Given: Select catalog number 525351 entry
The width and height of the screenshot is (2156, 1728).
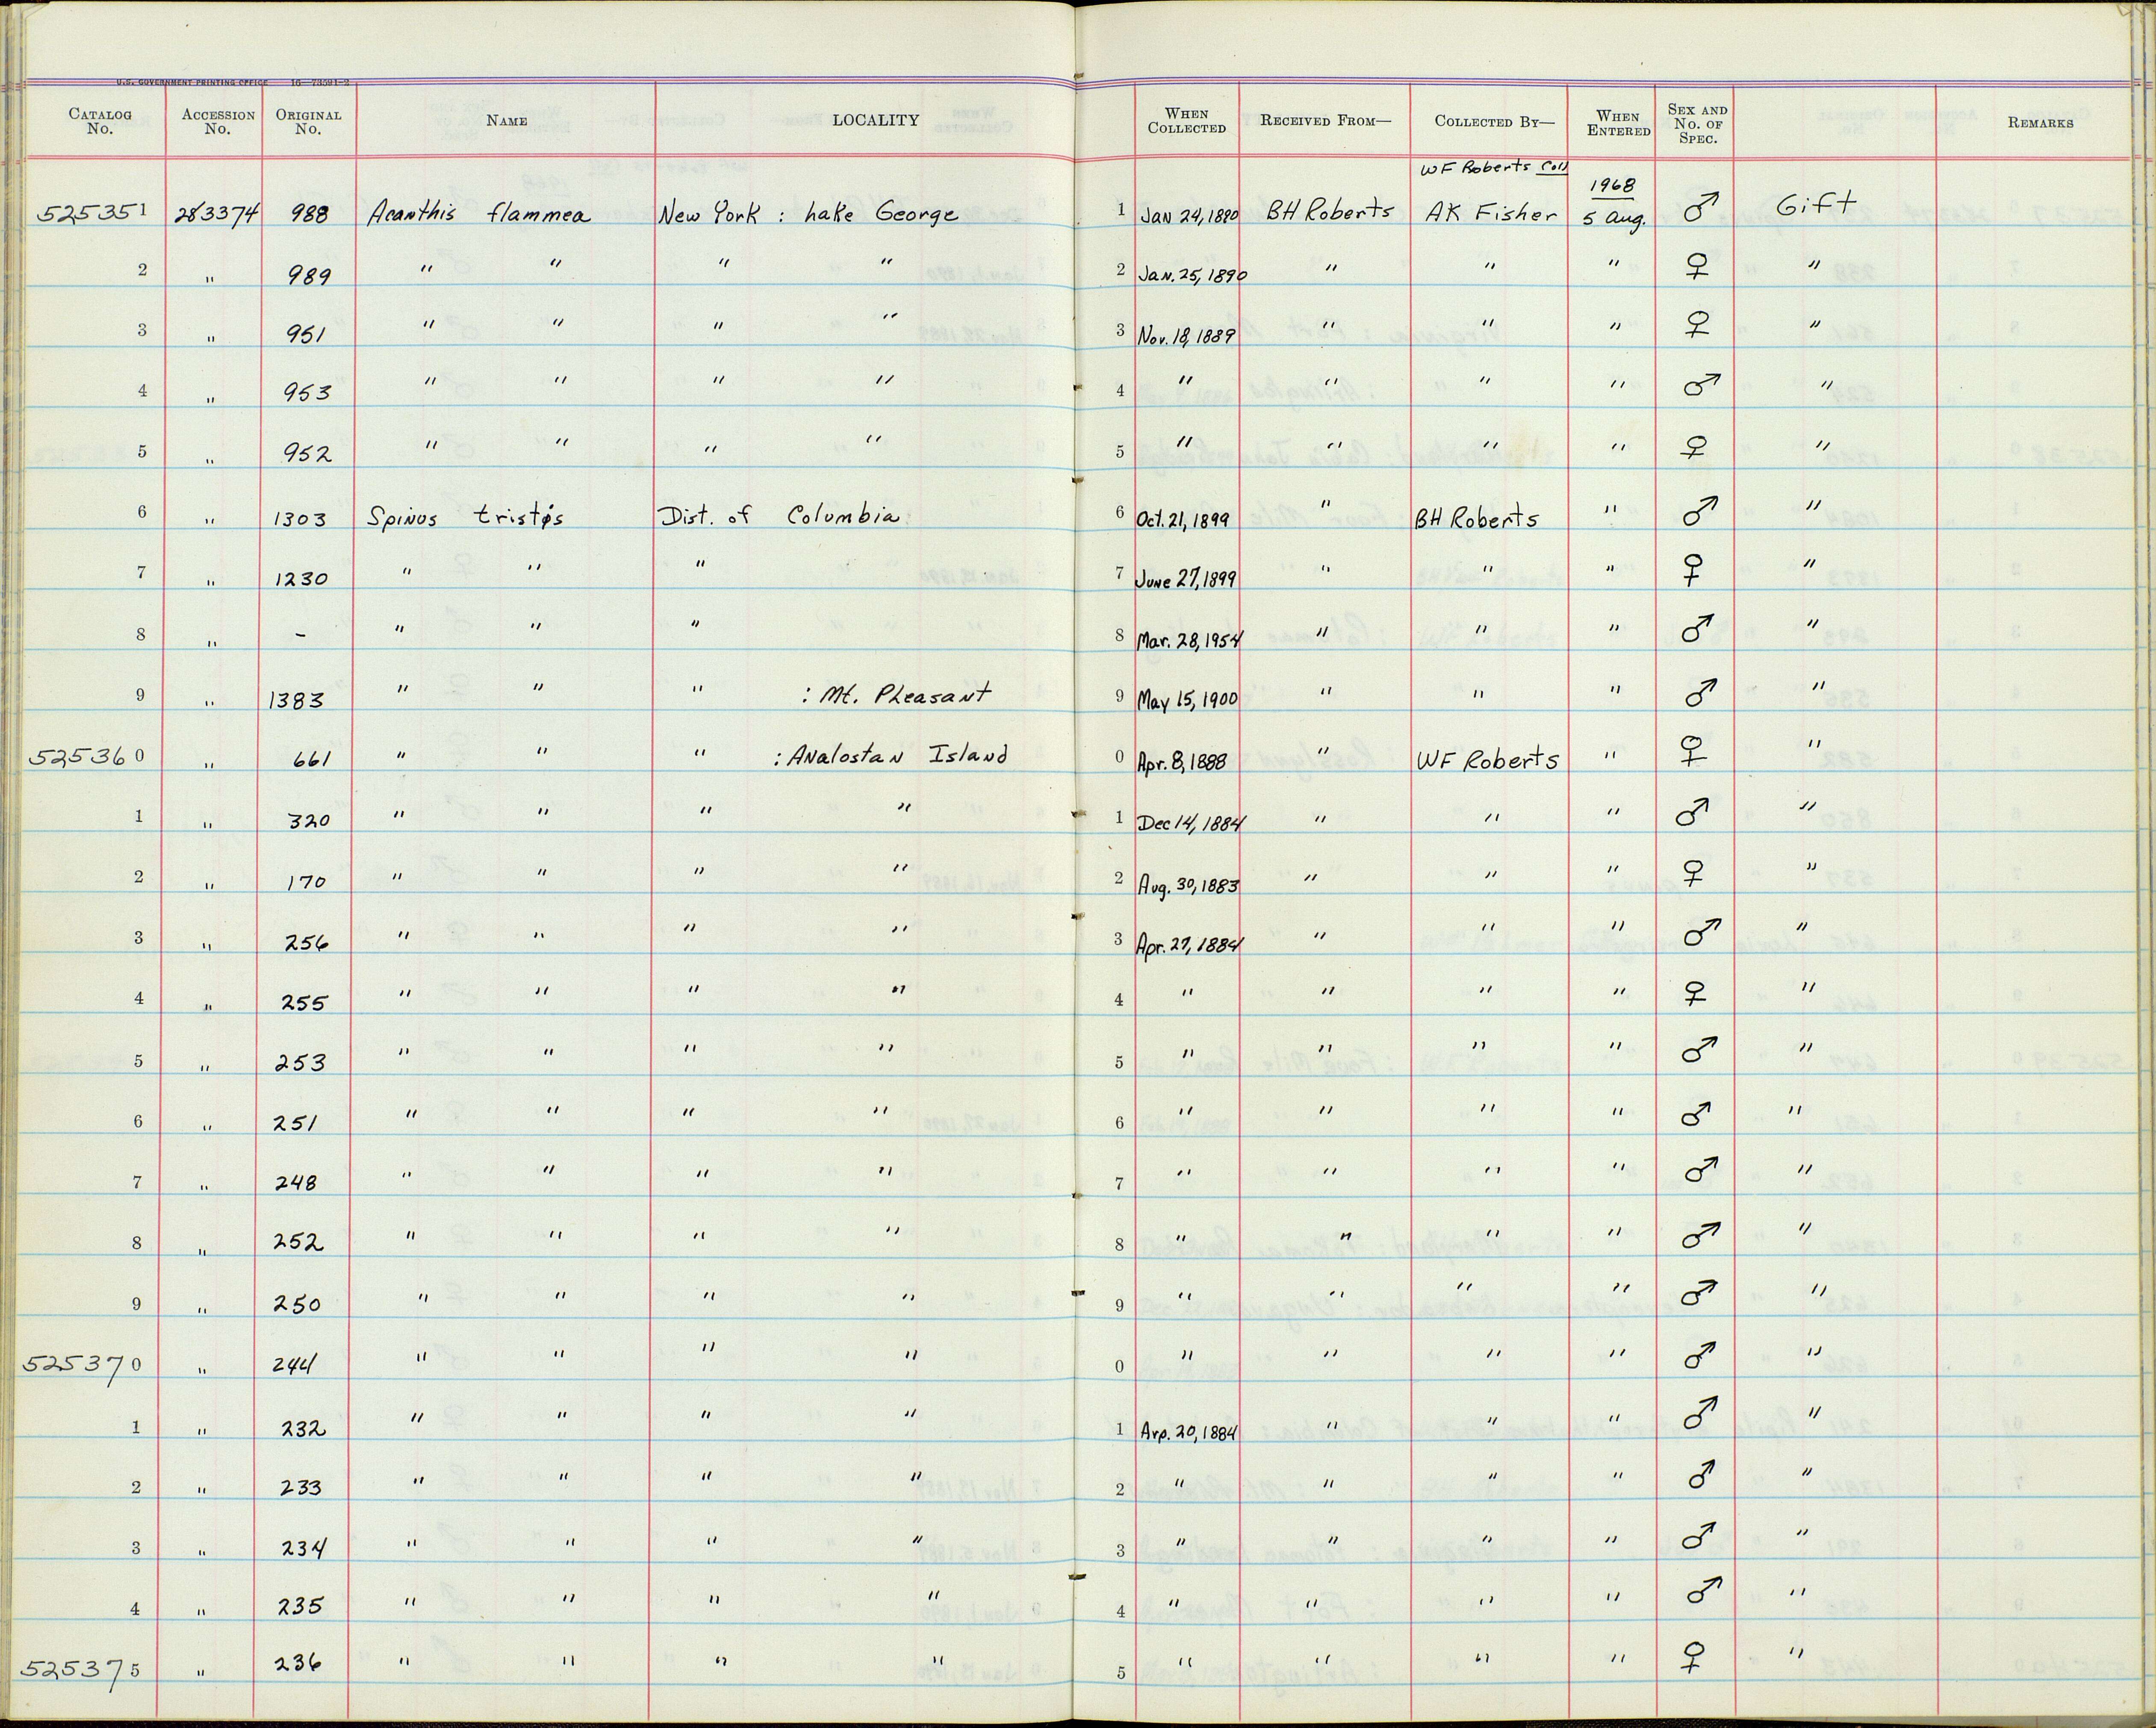Looking at the screenshot, I should [x=94, y=212].
